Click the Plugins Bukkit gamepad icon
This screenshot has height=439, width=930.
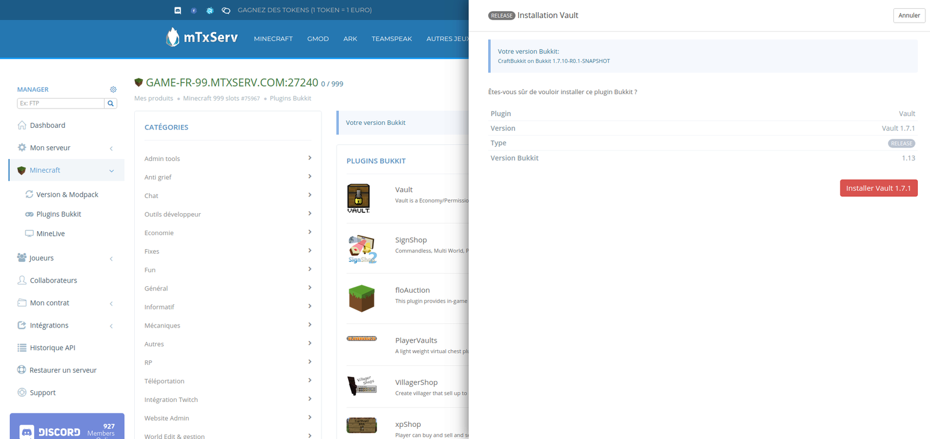point(29,214)
